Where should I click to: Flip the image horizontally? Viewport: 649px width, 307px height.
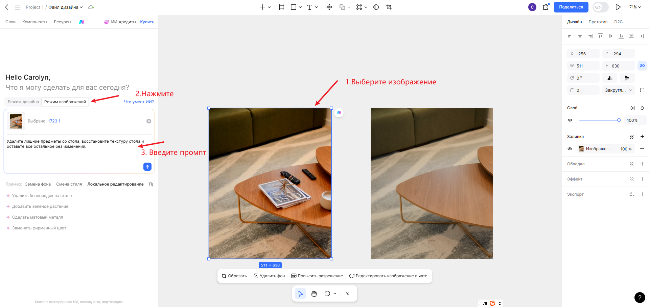point(610,78)
